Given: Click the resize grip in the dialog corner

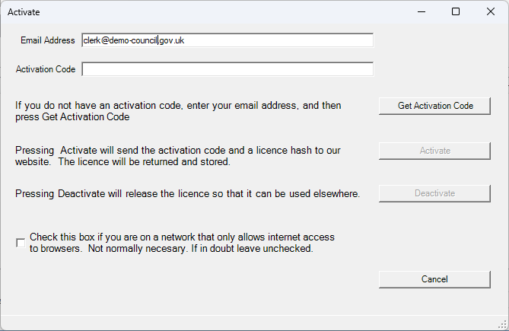Looking at the screenshot, I should 502,324.
